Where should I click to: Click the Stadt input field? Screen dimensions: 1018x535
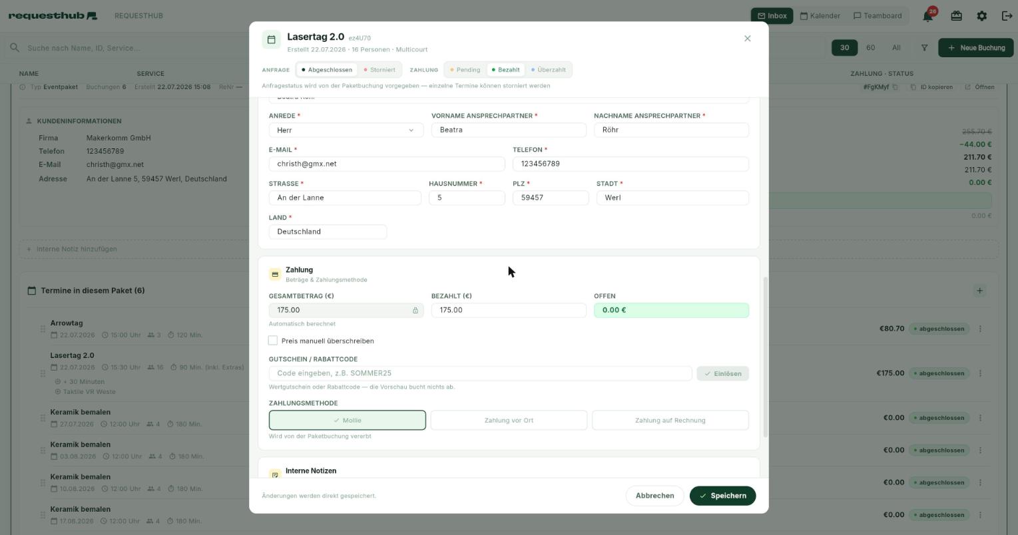pyautogui.click(x=672, y=198)
